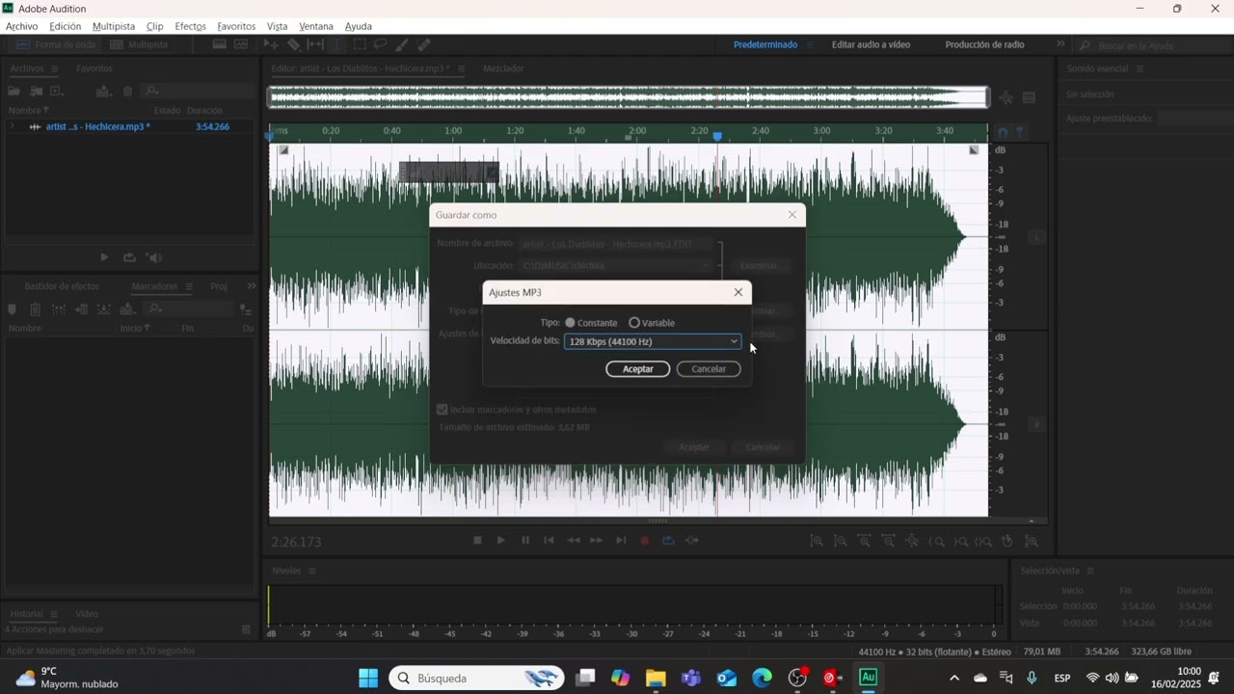Select the Razor tool
Viewport: 1234px width, 694px height.
(294, 44)
